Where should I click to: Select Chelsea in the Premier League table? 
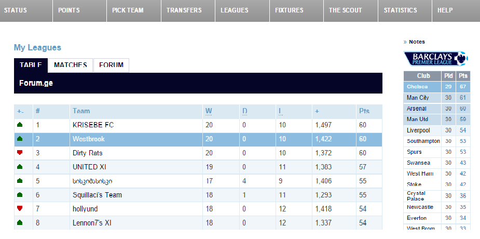[417, 86]
